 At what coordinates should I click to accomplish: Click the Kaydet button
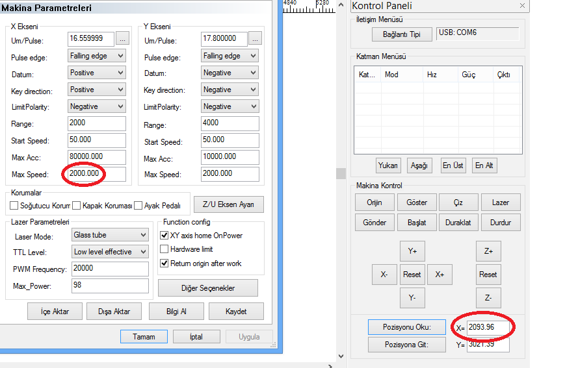[x=236, y=312]
